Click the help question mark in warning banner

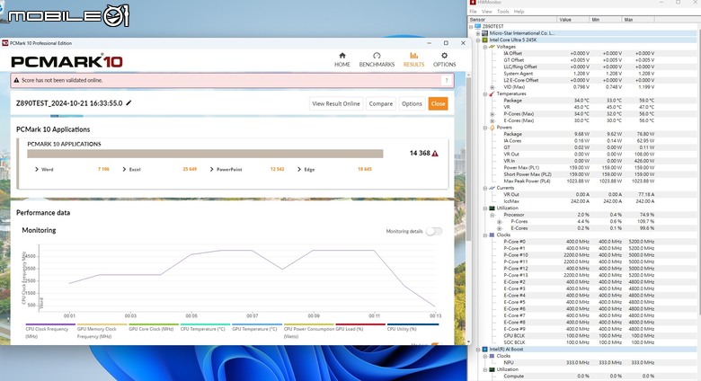[446, 81]
